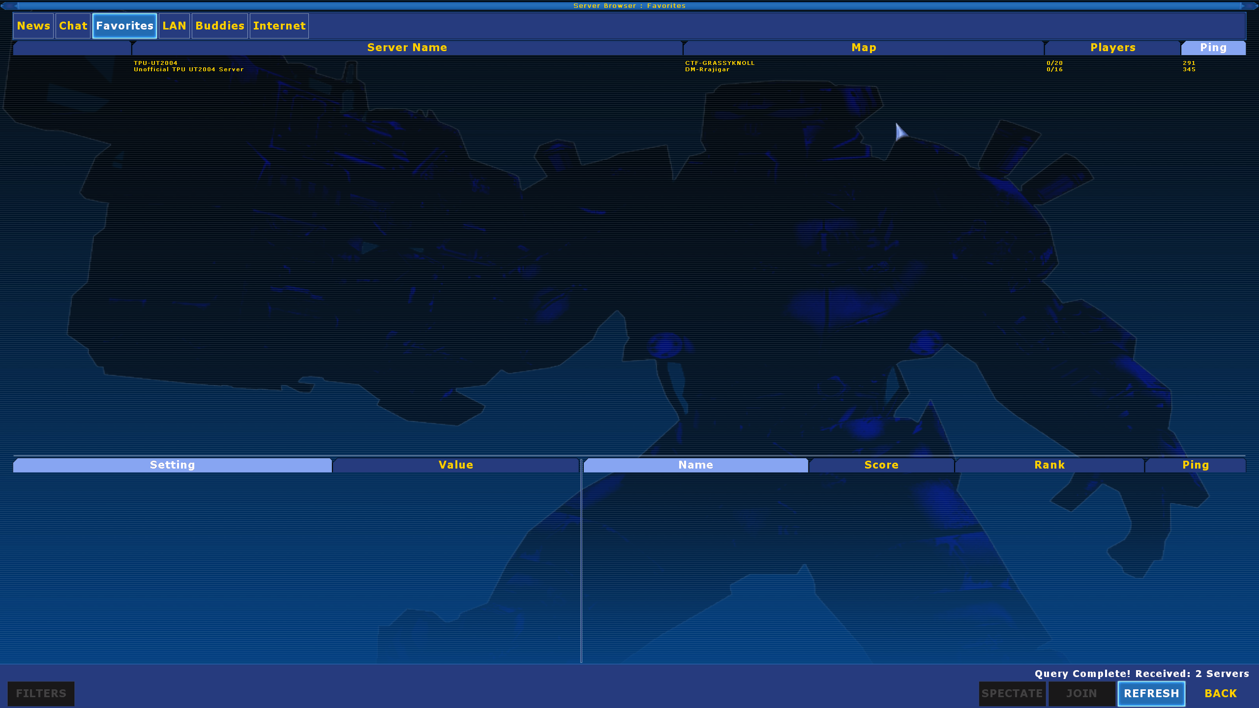Viewport: 1259px width, 708px height.
Task: Click the 291 ping value
Action: click(1189, 63)
